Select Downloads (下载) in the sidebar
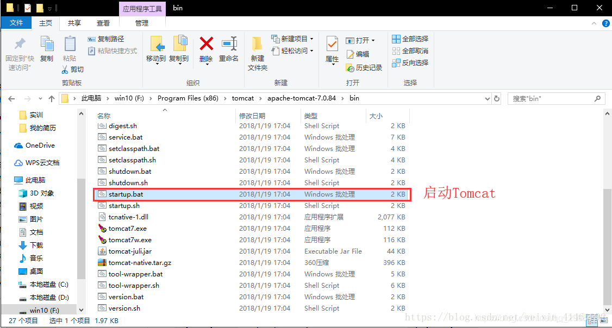612x328 pixels. (31, 245)
